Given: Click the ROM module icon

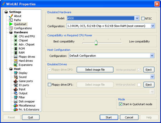Looking at the screenshot, I should tap(16, 48).
